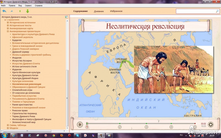The image size is (221, 138).
Task: Open Культура эллинизма
Action: click(x=23, y=81)
